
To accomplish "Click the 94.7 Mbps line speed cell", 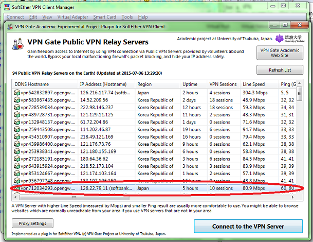I will pyautogui.click(x=253, y=129).
